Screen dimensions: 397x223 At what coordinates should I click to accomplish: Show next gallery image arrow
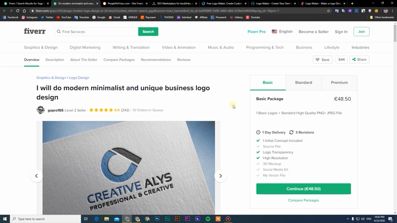click(221, 176)
